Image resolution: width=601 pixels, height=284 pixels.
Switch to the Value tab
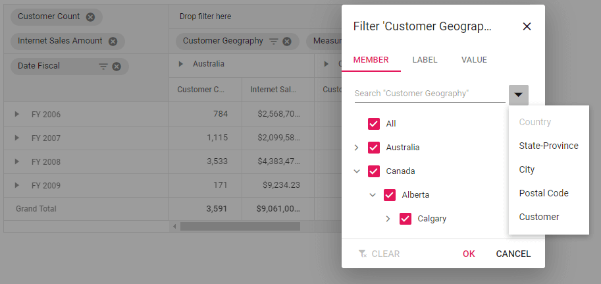pos(474,60)
